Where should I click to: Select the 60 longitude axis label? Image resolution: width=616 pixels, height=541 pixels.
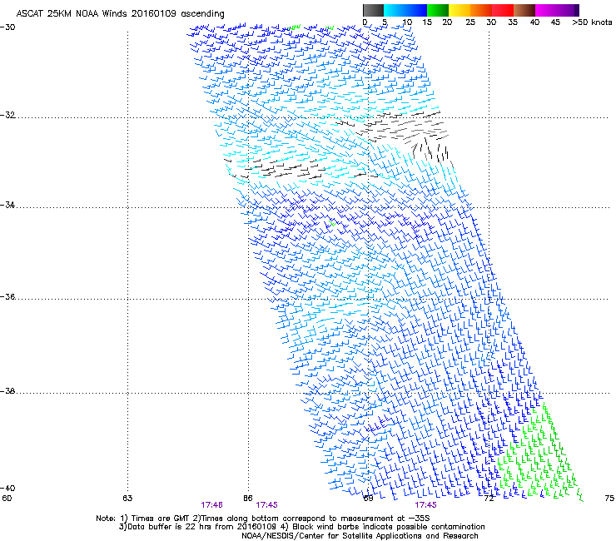tap(7, 499)
